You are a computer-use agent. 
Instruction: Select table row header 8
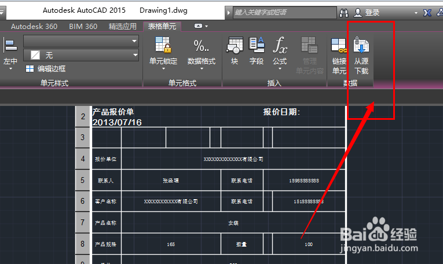(x=82, y=244)
